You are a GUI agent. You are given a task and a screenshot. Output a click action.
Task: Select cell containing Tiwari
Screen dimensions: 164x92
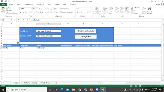click(28, 48)
